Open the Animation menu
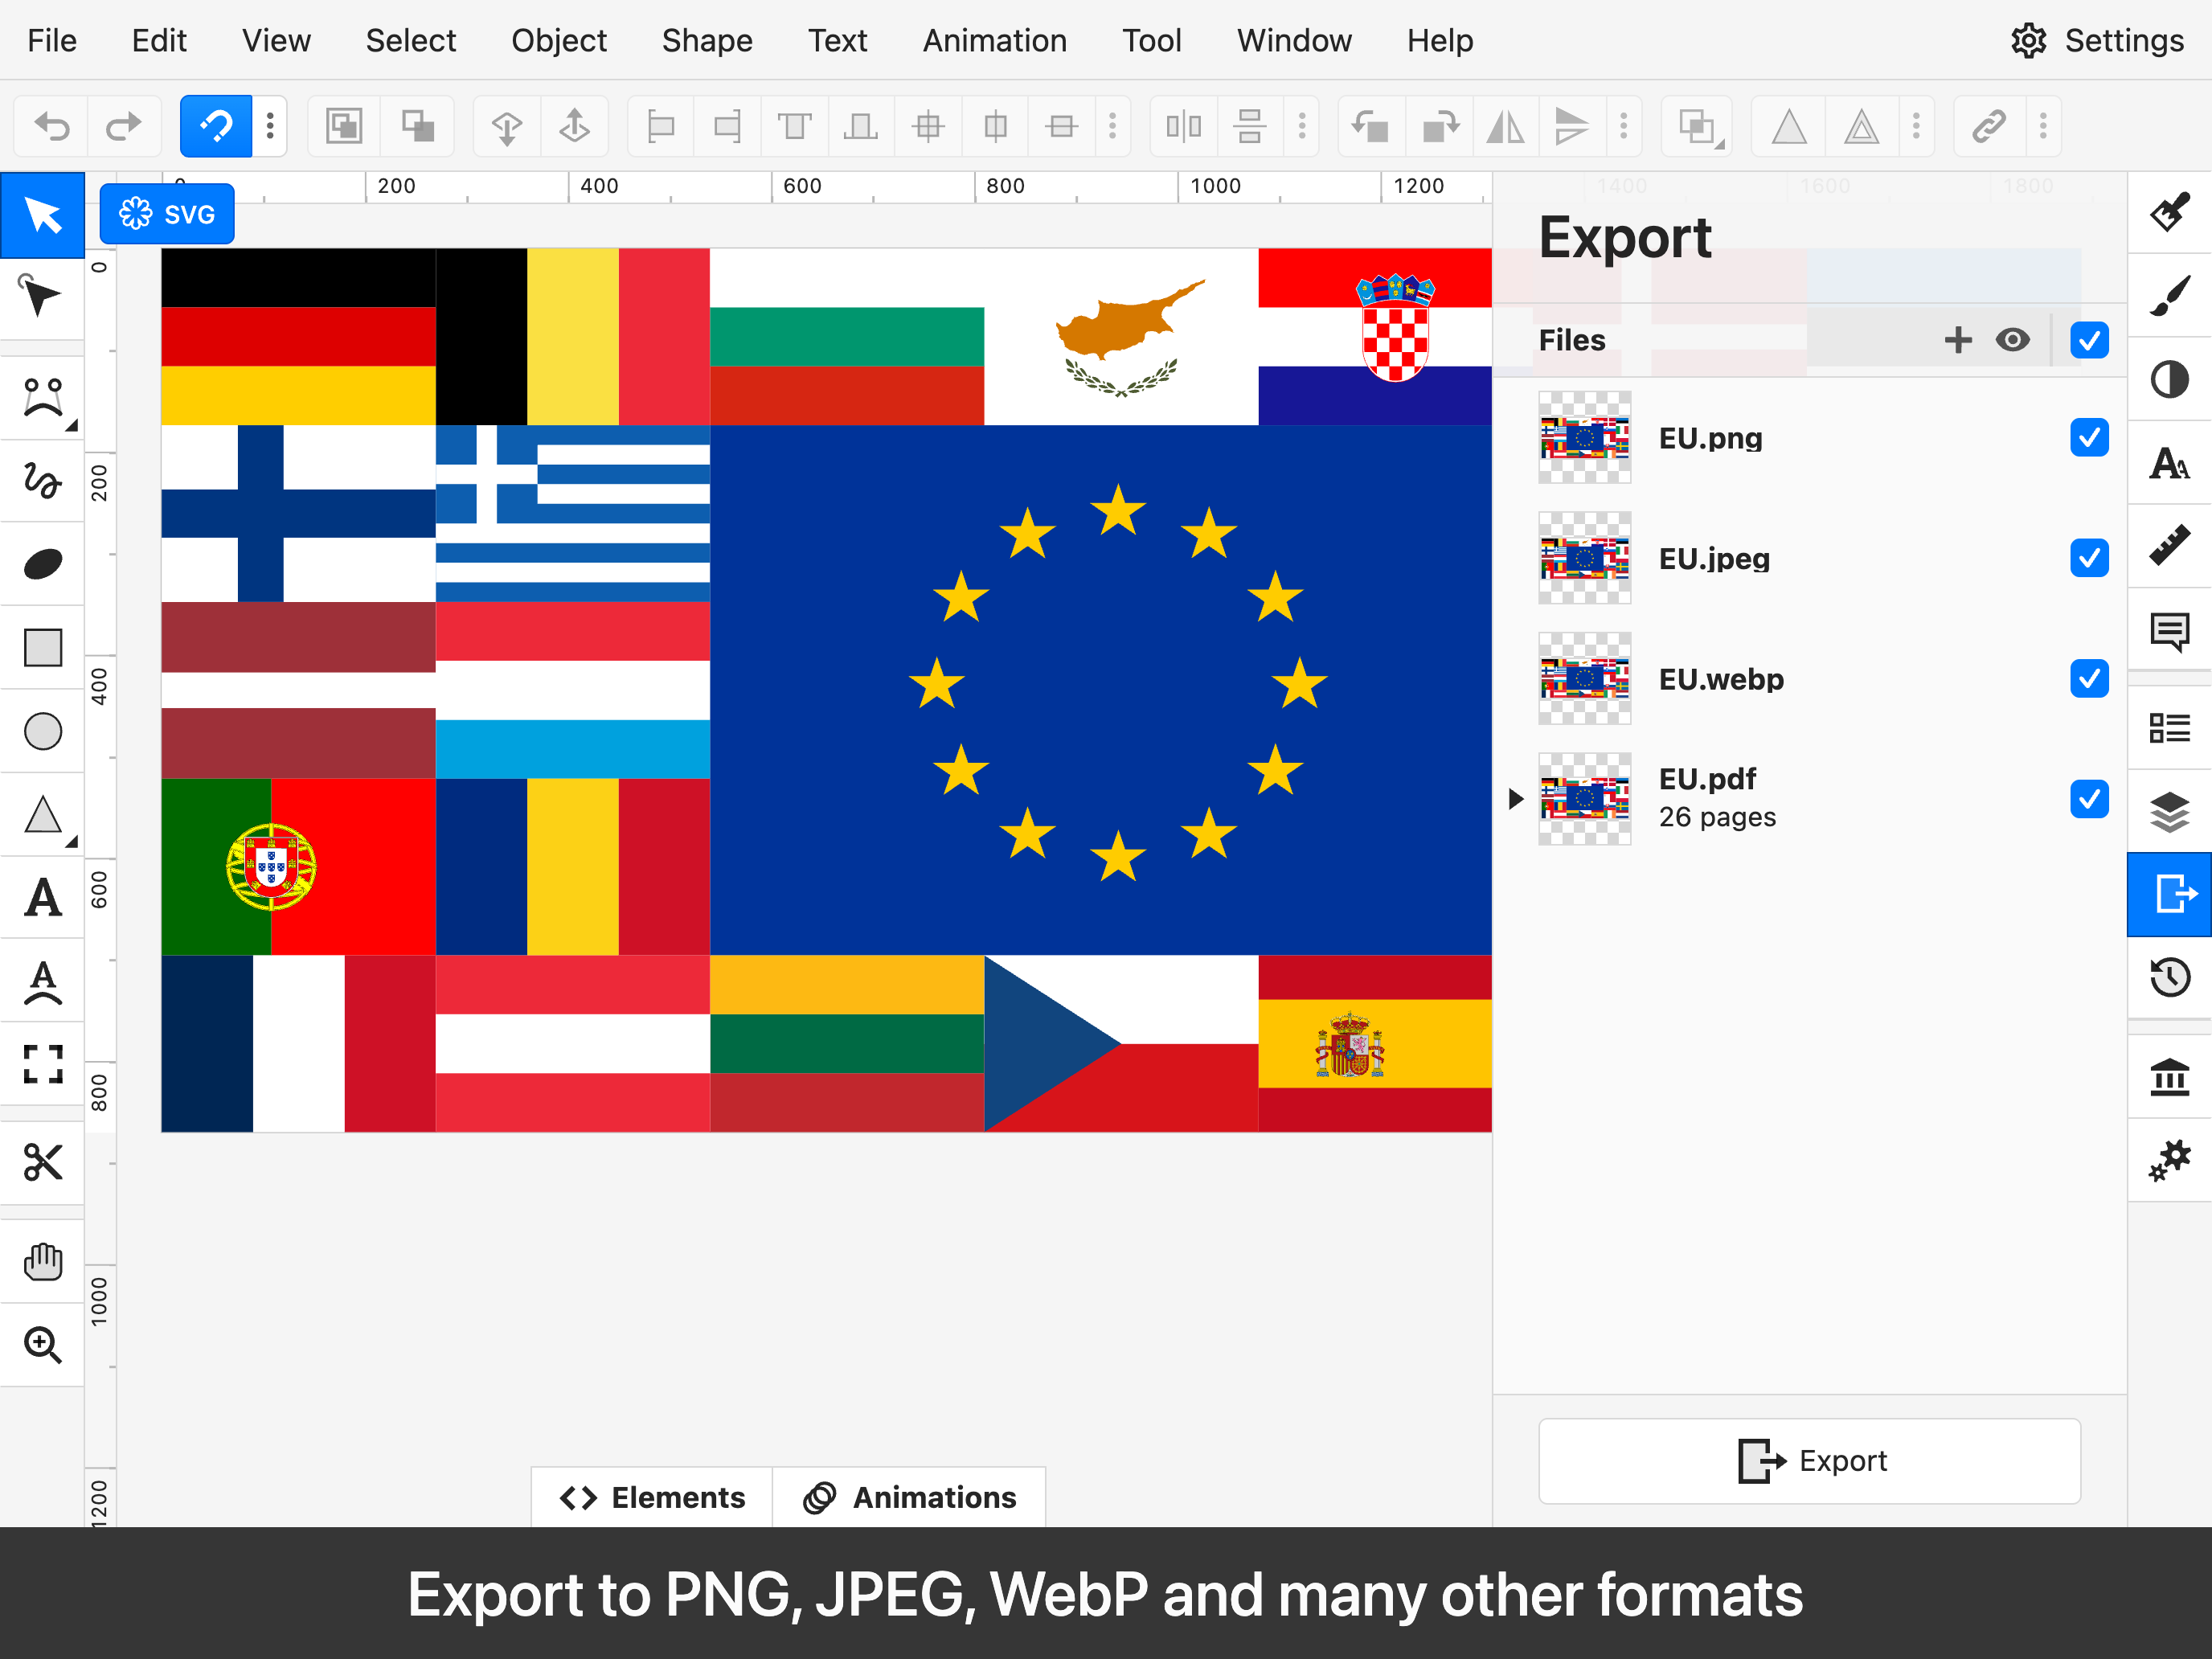The image size is (2212, 1659). (x=994, y=41)
